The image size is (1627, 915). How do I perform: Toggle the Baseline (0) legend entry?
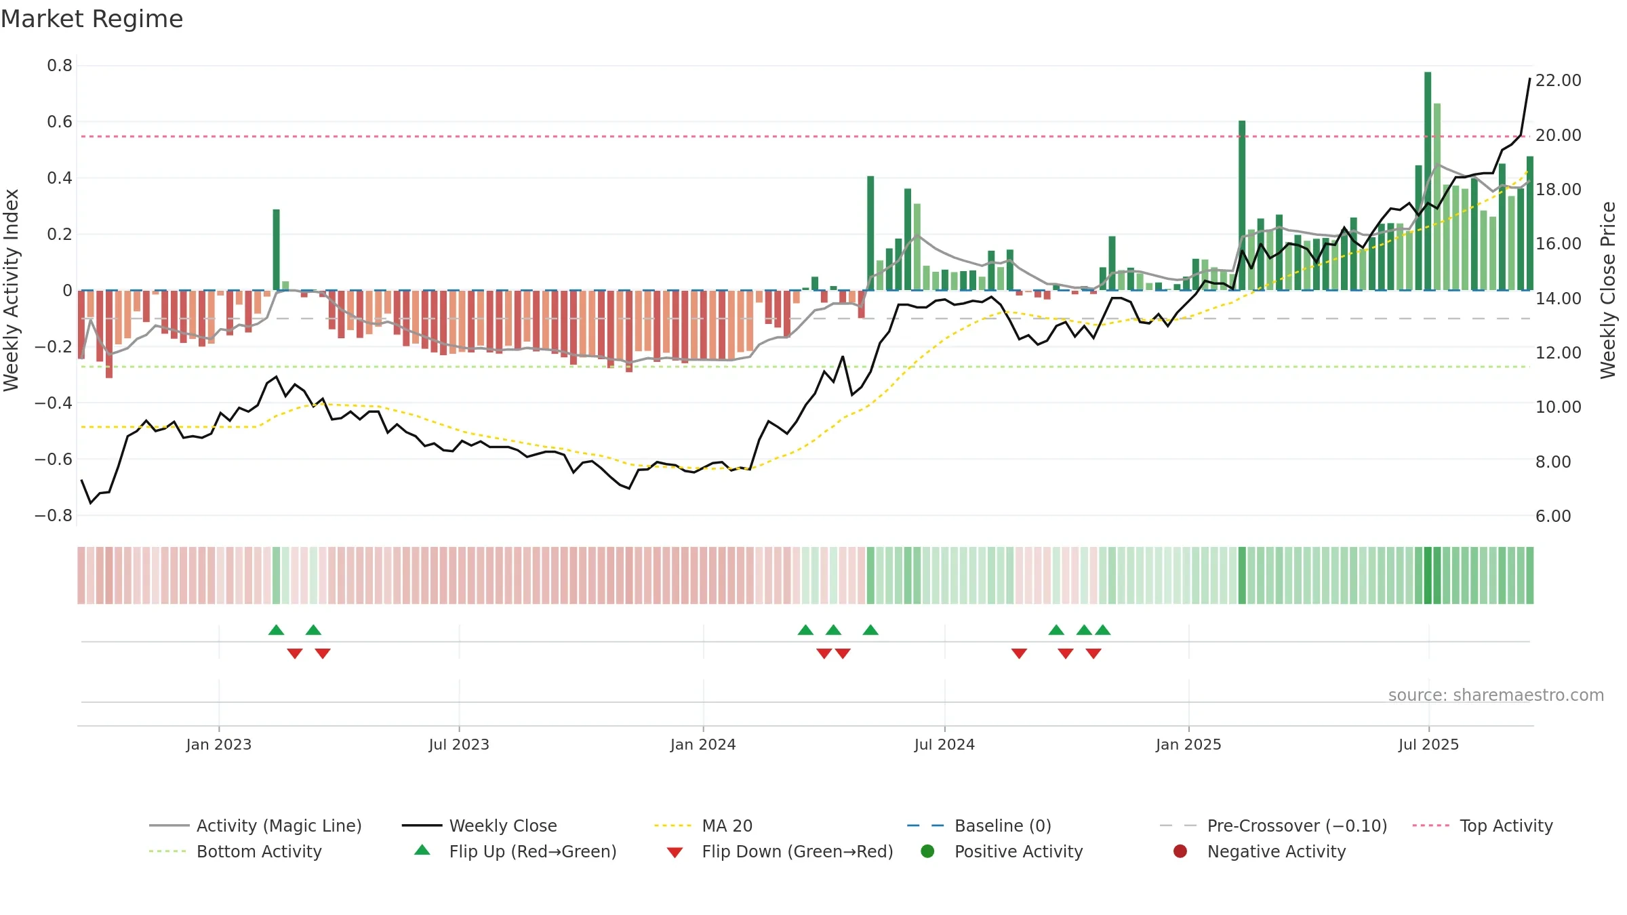[979, 826]
